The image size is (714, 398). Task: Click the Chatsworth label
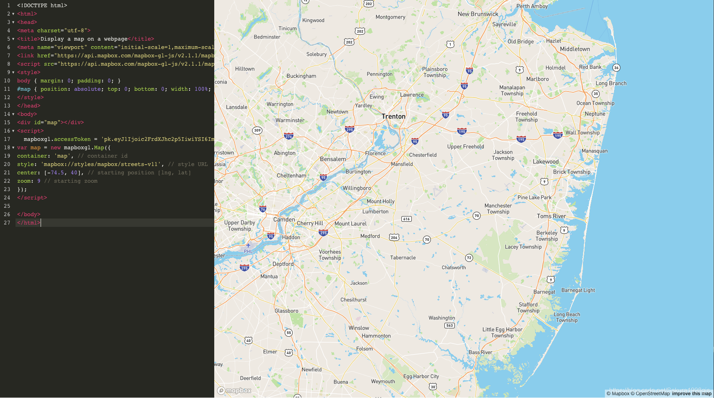(x=454, y=268)
